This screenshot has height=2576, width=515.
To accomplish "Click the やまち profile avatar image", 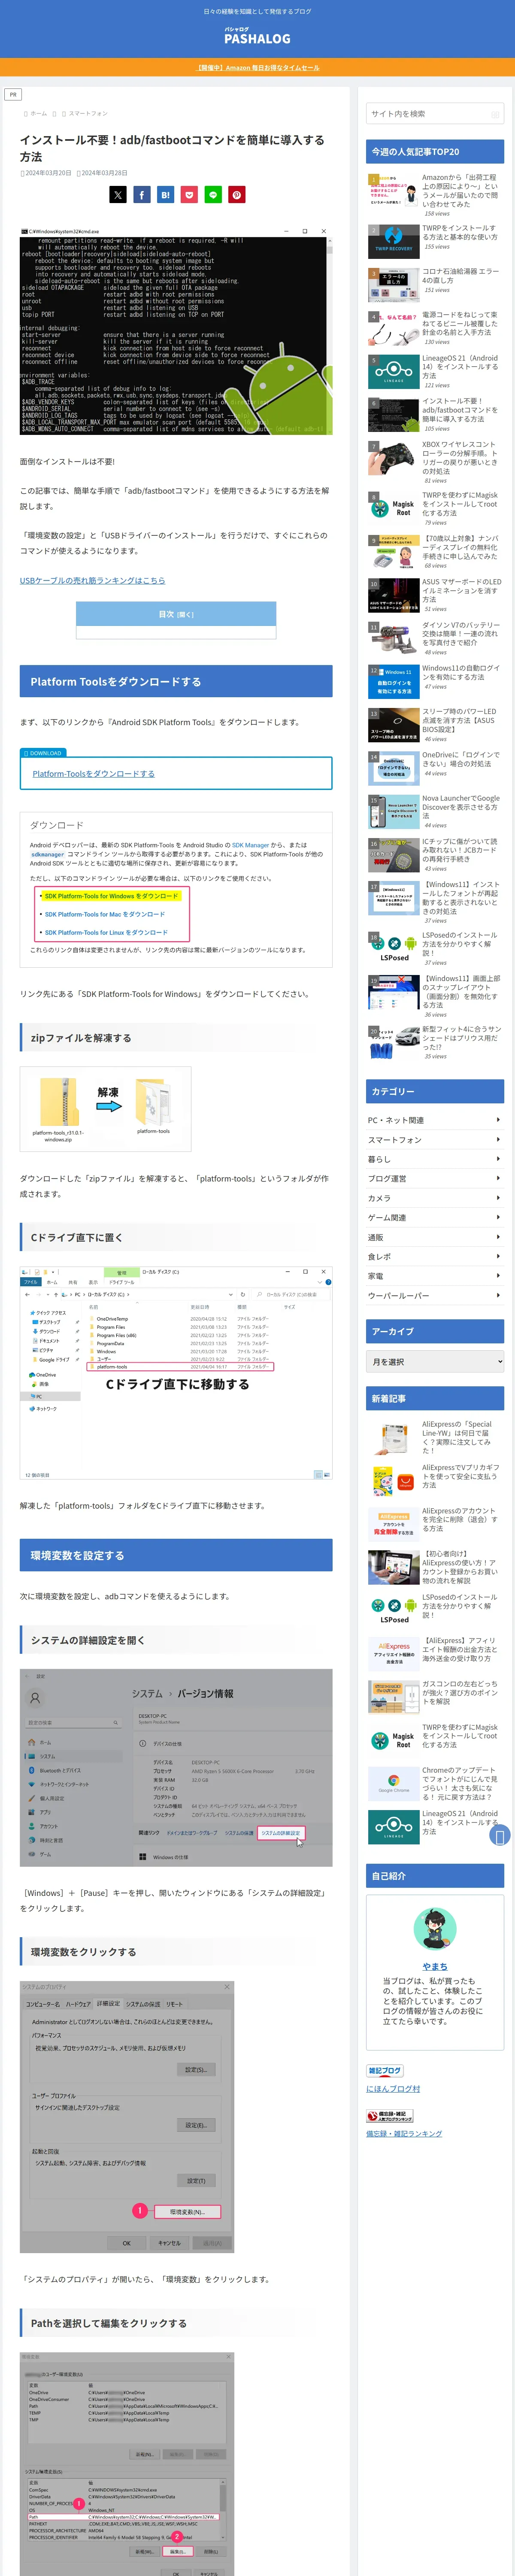I will tap(435, 1928).
